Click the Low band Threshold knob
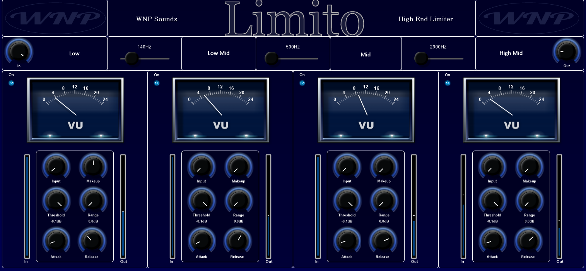Viewport: 586px width, 271px height. click(56, 200)
